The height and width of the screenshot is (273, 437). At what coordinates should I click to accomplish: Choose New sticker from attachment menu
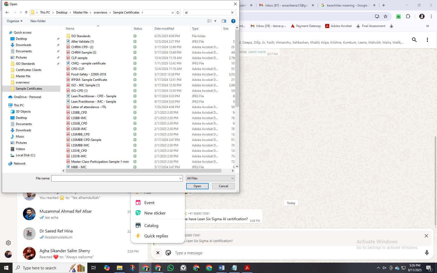click(158, 213)
